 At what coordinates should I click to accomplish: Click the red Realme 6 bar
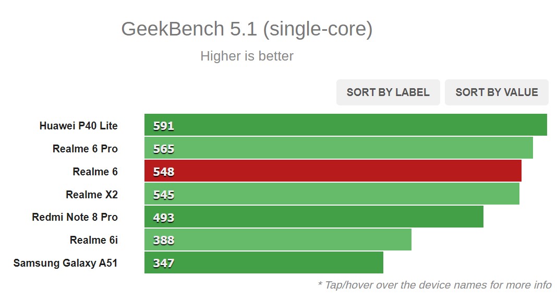(x=333, y=171)
